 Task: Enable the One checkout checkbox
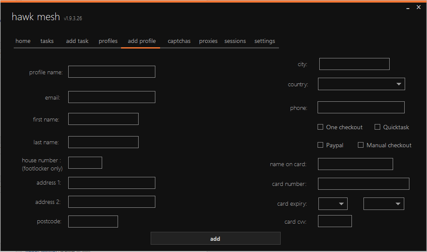[x=320, y=127]
